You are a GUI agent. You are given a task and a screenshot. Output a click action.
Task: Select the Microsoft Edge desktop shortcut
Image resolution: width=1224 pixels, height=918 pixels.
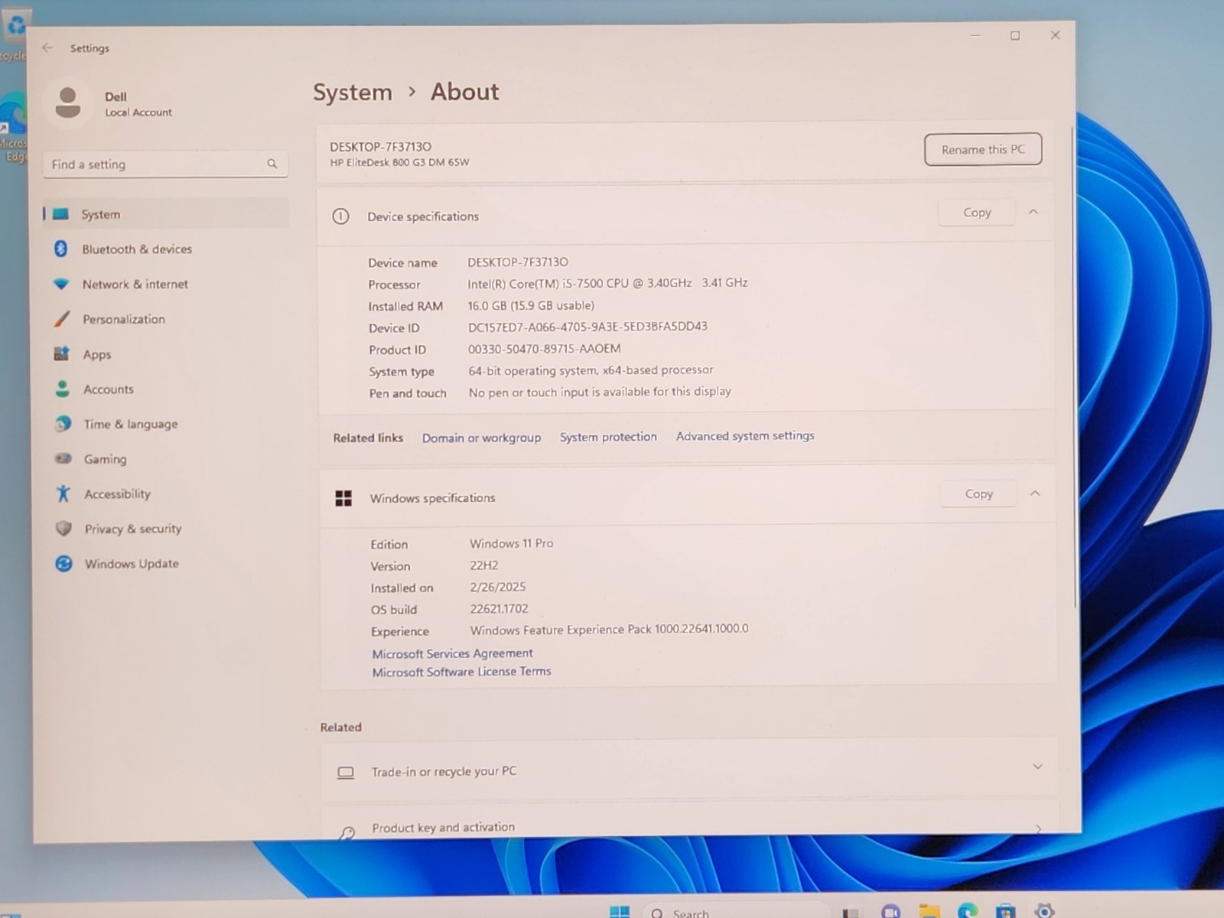[13, 126]
